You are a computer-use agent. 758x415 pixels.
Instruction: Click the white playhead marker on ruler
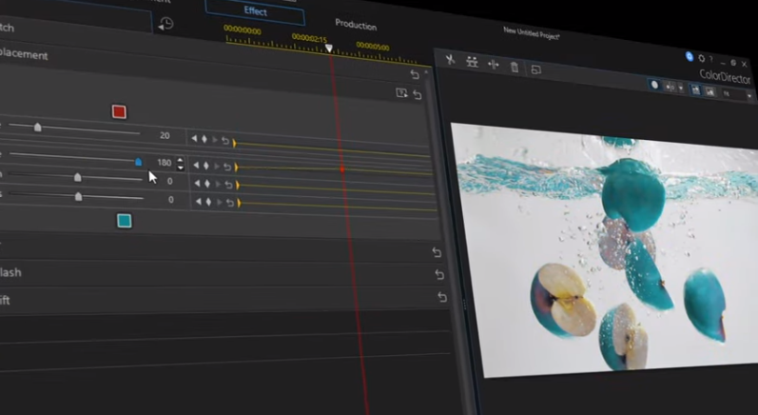pyautogui.click(x=329, y=49)
